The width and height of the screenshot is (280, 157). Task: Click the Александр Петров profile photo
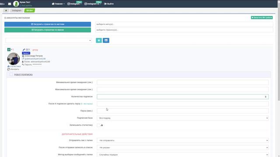click(x=14, y=59)
